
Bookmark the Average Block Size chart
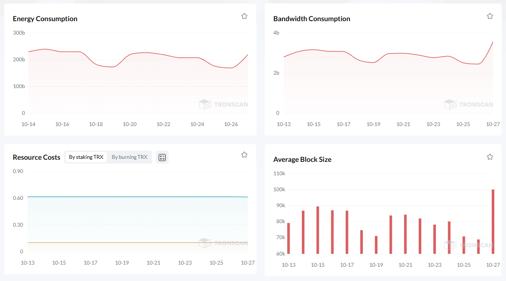(x=490, y=157)
